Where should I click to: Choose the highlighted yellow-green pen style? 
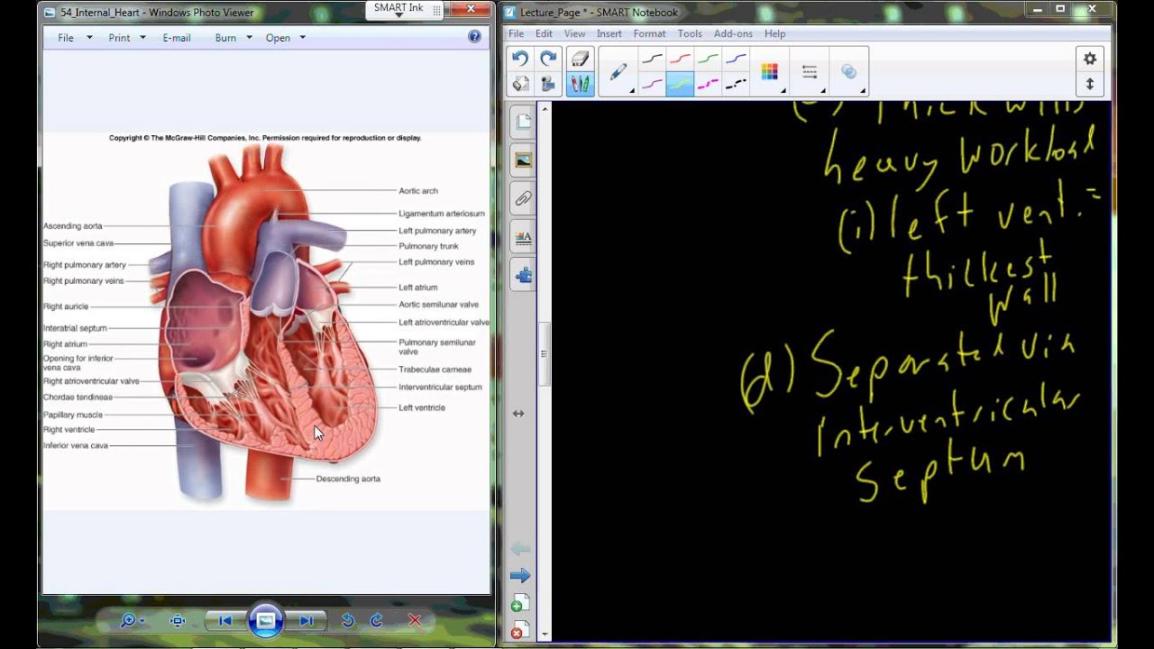(680, 85)
